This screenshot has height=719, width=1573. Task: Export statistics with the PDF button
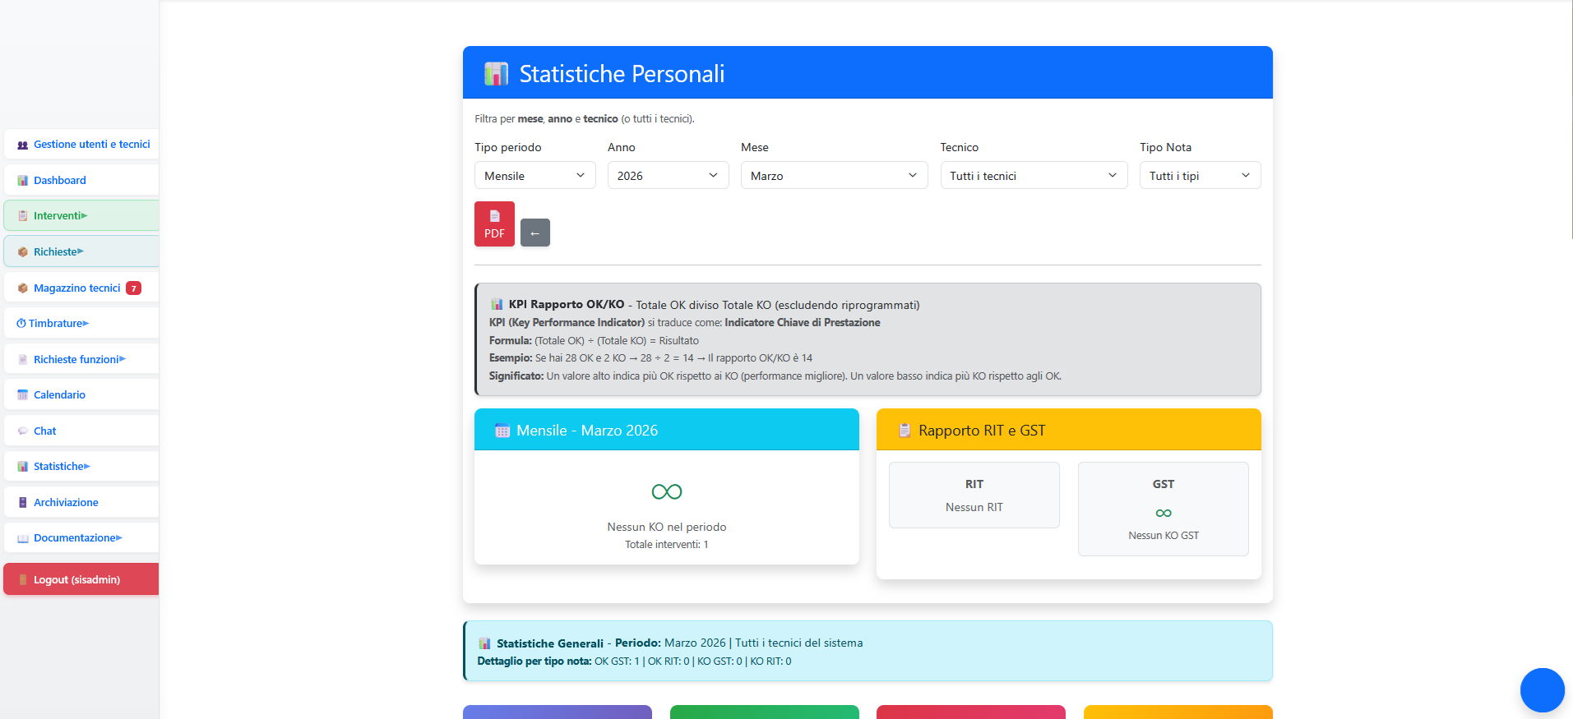(x=494, y=224)
